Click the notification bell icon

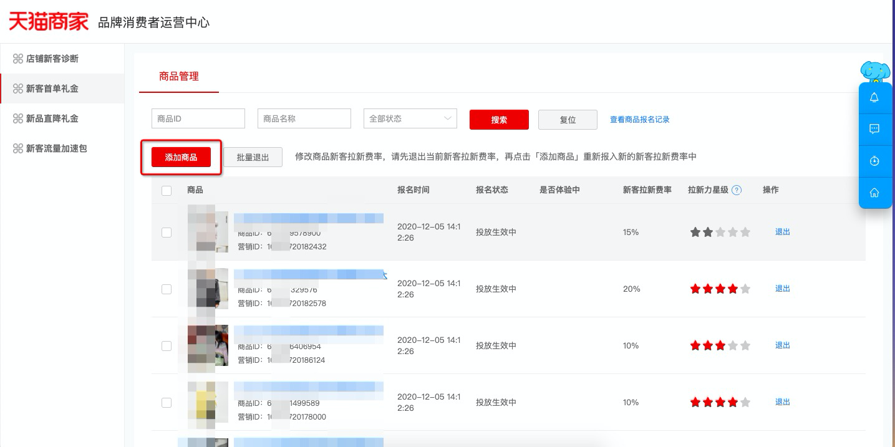[x=874, y=98]
